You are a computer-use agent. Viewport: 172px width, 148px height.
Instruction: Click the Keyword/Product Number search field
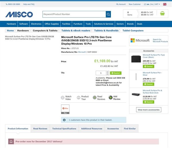point(74,14)
